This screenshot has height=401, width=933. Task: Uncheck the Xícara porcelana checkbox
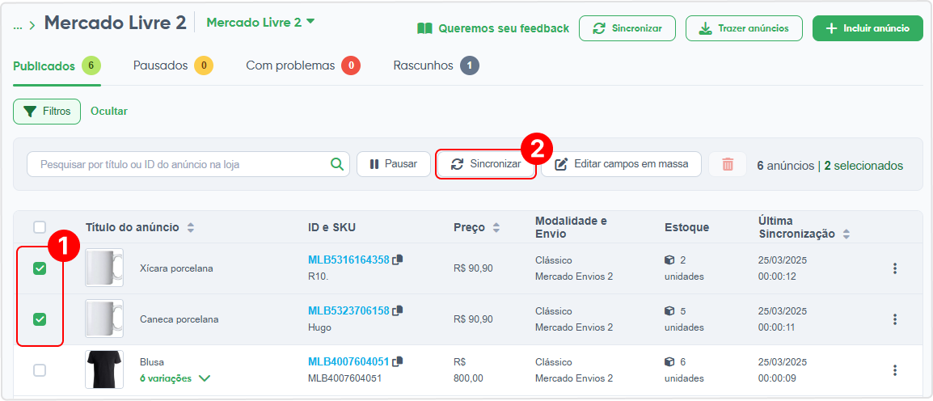[x=40, y=269]
